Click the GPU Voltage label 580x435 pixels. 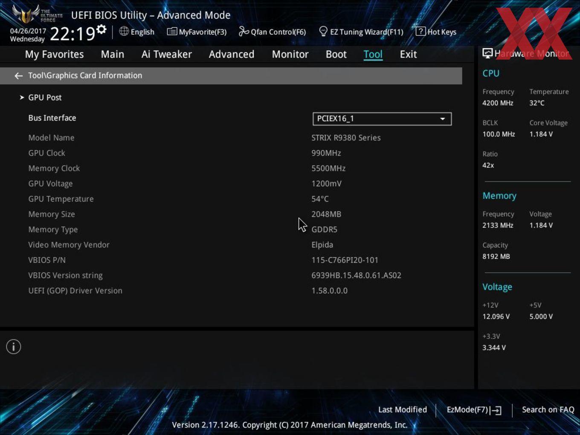[x=50, y=184]
